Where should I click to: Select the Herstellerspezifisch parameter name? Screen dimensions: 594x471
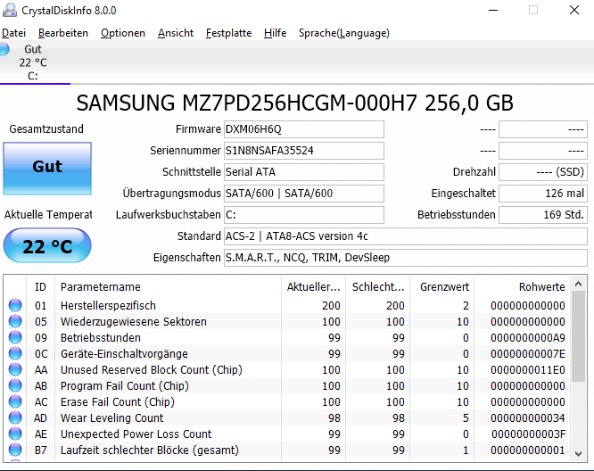point(108,305)
